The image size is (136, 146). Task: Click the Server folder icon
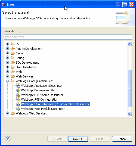(13, 53)
